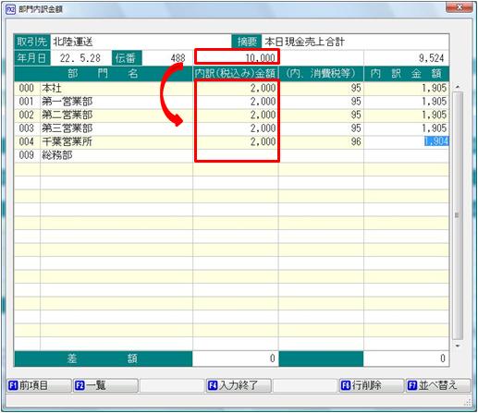Click the 差額 内訳金額 value 0
Viewport: 478px width, 413px height.
[x=406, y=358]
